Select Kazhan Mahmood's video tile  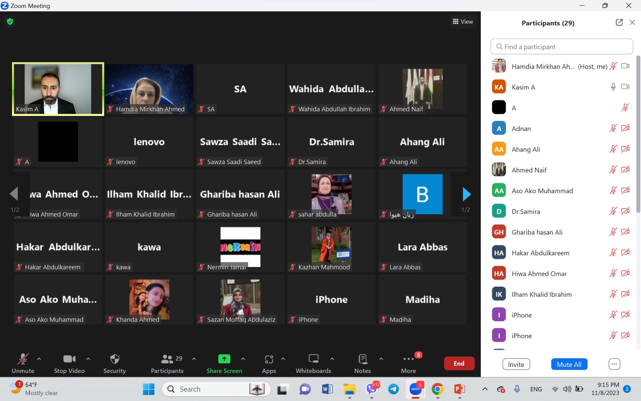(331, 247)
